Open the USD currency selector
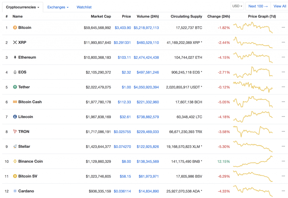288x198 pixels. (237, 6)
